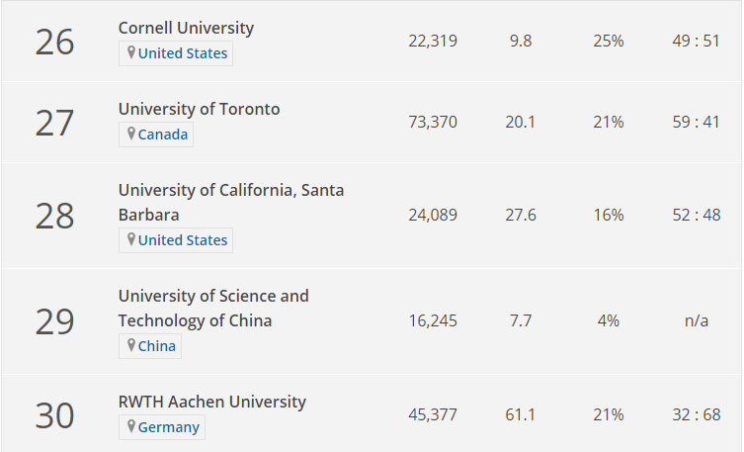Image resolution: width=744 pixels, height=452 pixels.
Task: Click the location pin icon beside China
Action: 131,345
